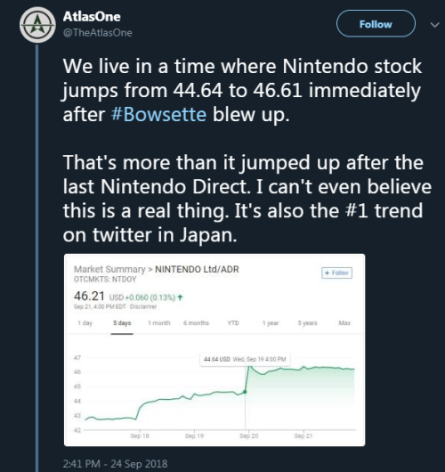Show the 5 years chart range
Screen dimensions: 445x472
click(307, 323)
